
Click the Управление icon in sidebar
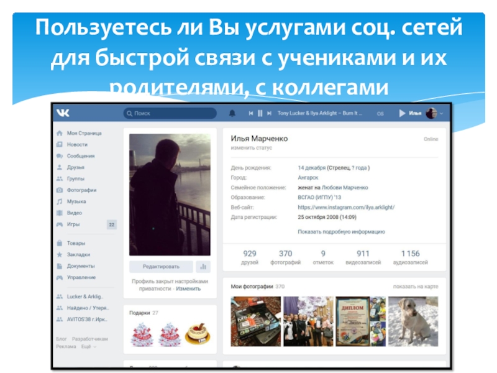pos(59,277)
